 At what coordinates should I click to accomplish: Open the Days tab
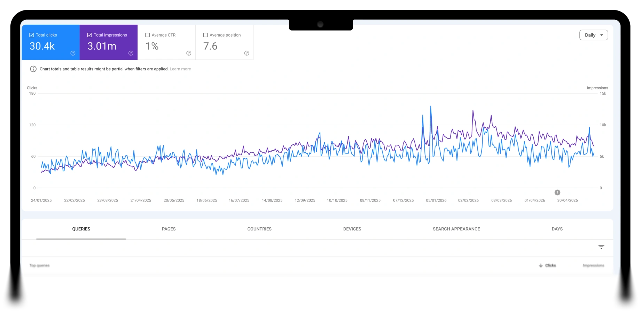(557, 229)
